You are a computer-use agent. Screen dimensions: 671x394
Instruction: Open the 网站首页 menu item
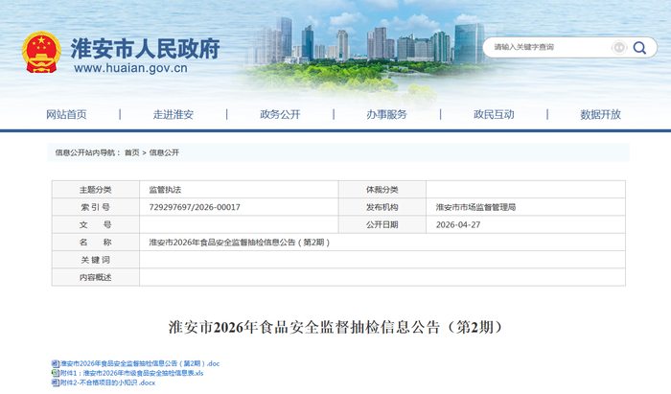[66, 115]
